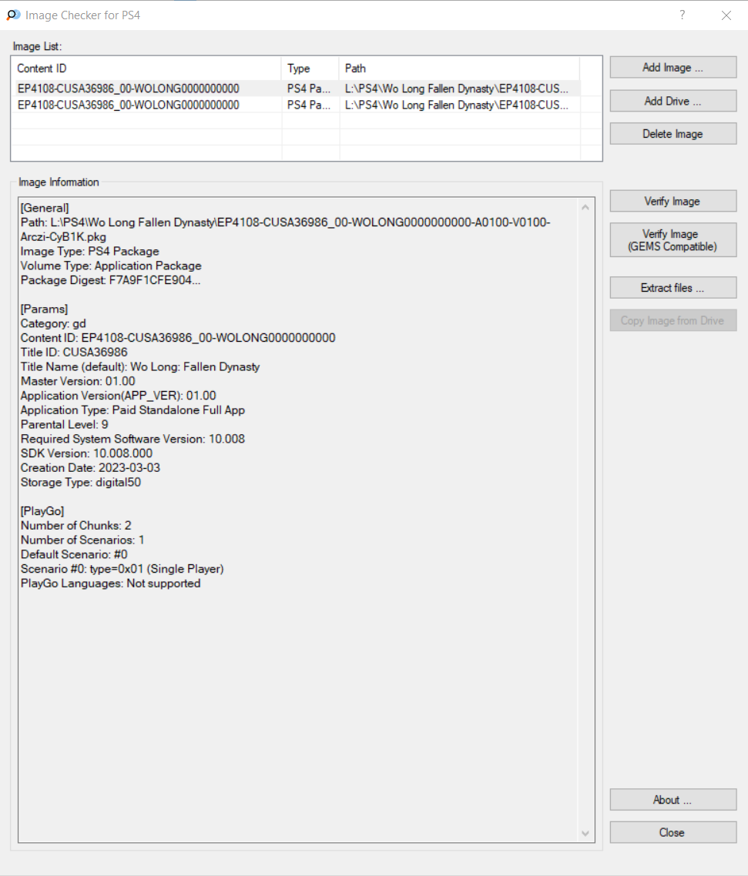
Task: Click PlayGo Languages: Not supported line
Action: coord(110,583)
